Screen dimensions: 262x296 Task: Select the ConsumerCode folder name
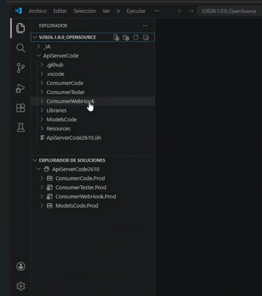(65, 83)
